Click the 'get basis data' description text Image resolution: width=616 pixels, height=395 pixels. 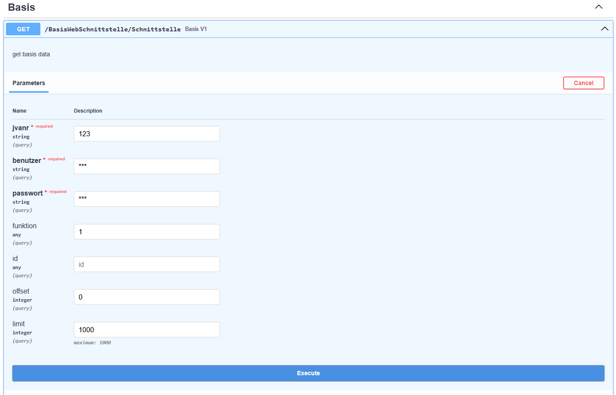pyautogui.click(x=31, y=54)
